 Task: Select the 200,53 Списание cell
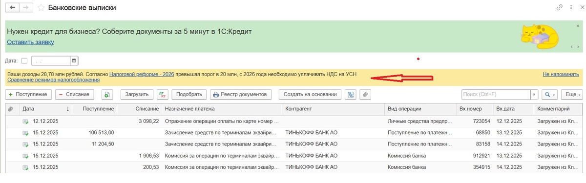click(x=139, y=167)
